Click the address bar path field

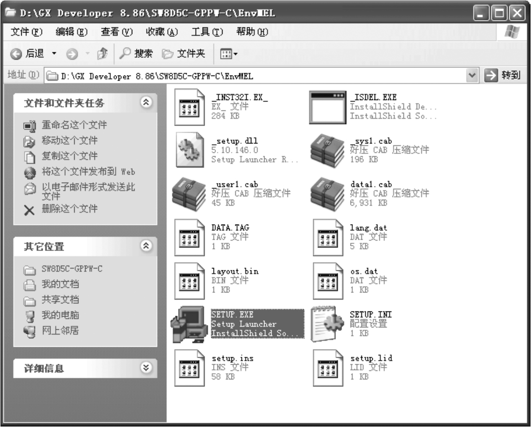(262, 76)
